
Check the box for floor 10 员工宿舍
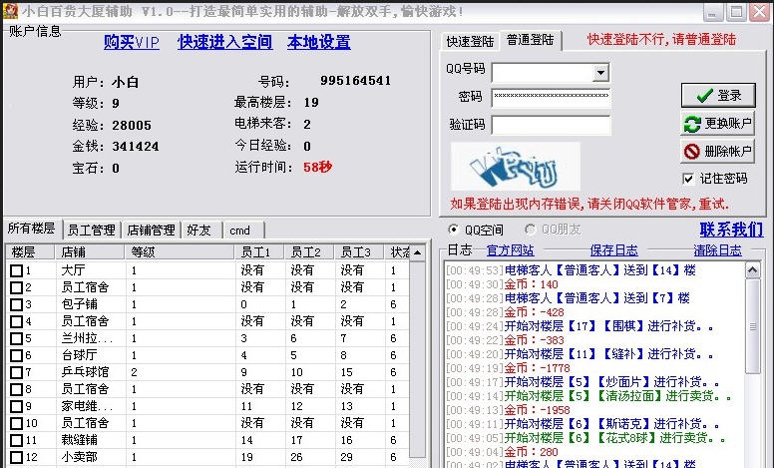click(16, 423)
